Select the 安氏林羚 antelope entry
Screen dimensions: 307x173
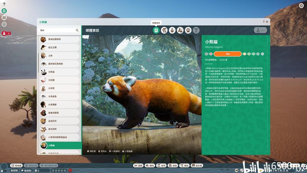(x=59, y=129)
